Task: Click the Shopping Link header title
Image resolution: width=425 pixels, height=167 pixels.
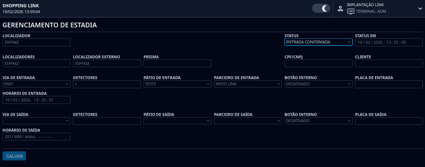Action: tap(21, 5)
